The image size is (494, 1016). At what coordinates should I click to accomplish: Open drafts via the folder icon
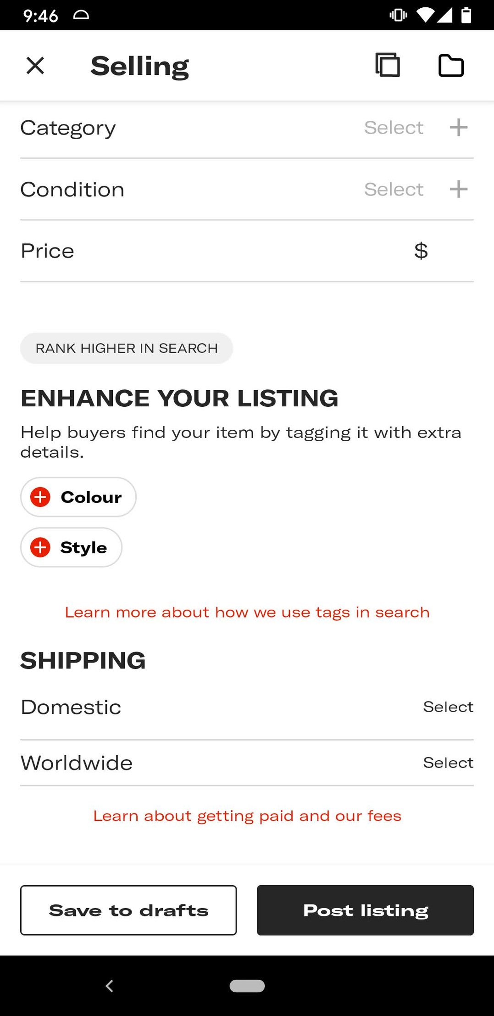[x=451, y=65]
